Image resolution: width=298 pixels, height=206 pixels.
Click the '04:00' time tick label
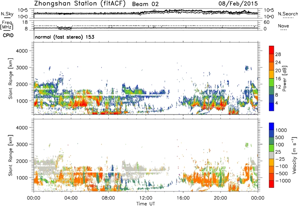pyautogui.click(x=71, y=198)
